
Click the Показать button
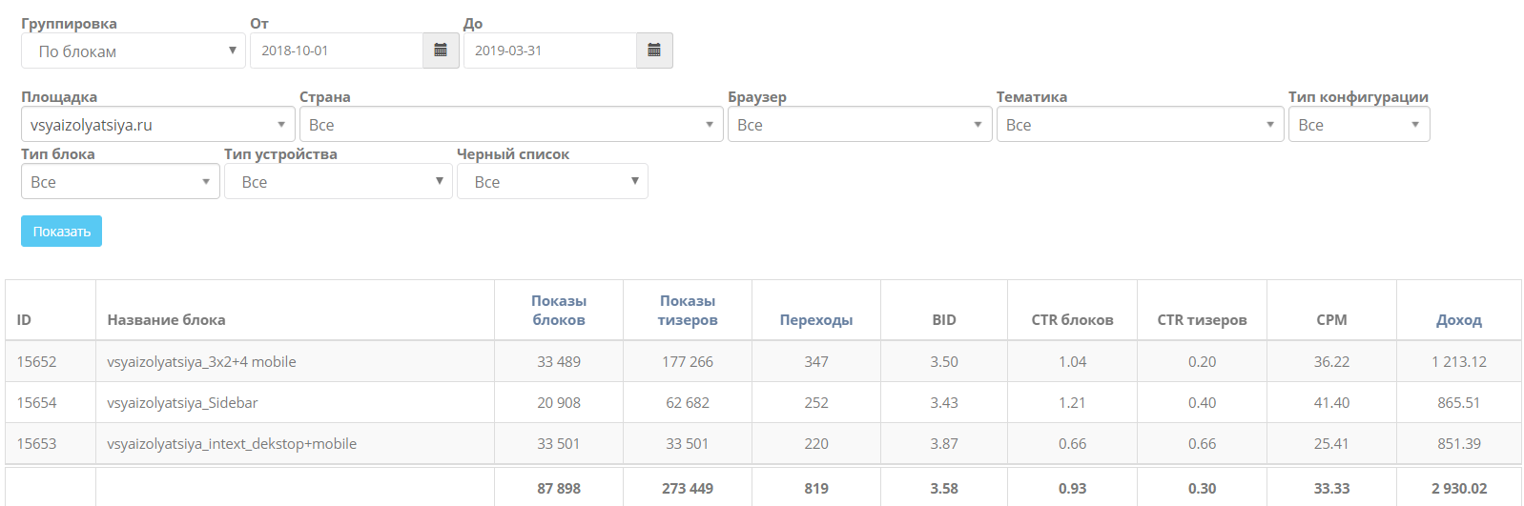point(61,232)
